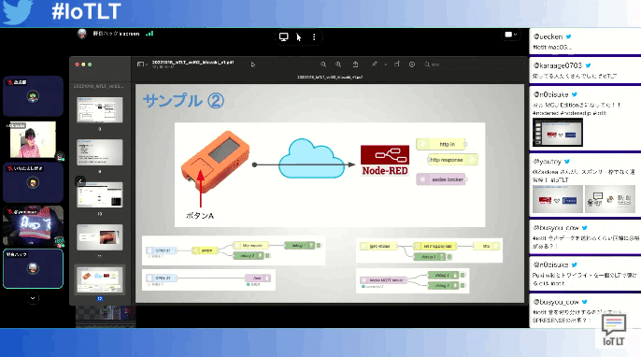Click the aedes broker node on slide

point(442,179)
